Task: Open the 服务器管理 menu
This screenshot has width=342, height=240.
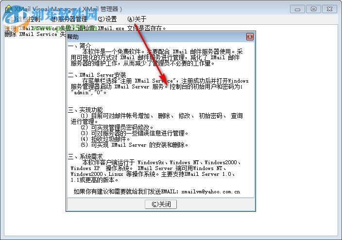Action: tap(69, 19)
